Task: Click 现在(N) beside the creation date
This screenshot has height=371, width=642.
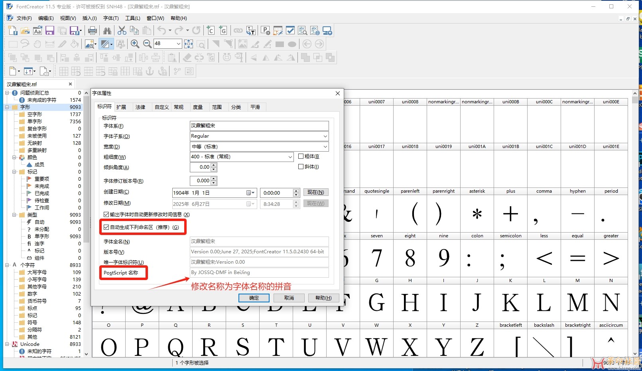Action: click(316, 192)
